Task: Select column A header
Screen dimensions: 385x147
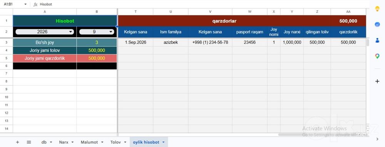Action: click(45, 12)
